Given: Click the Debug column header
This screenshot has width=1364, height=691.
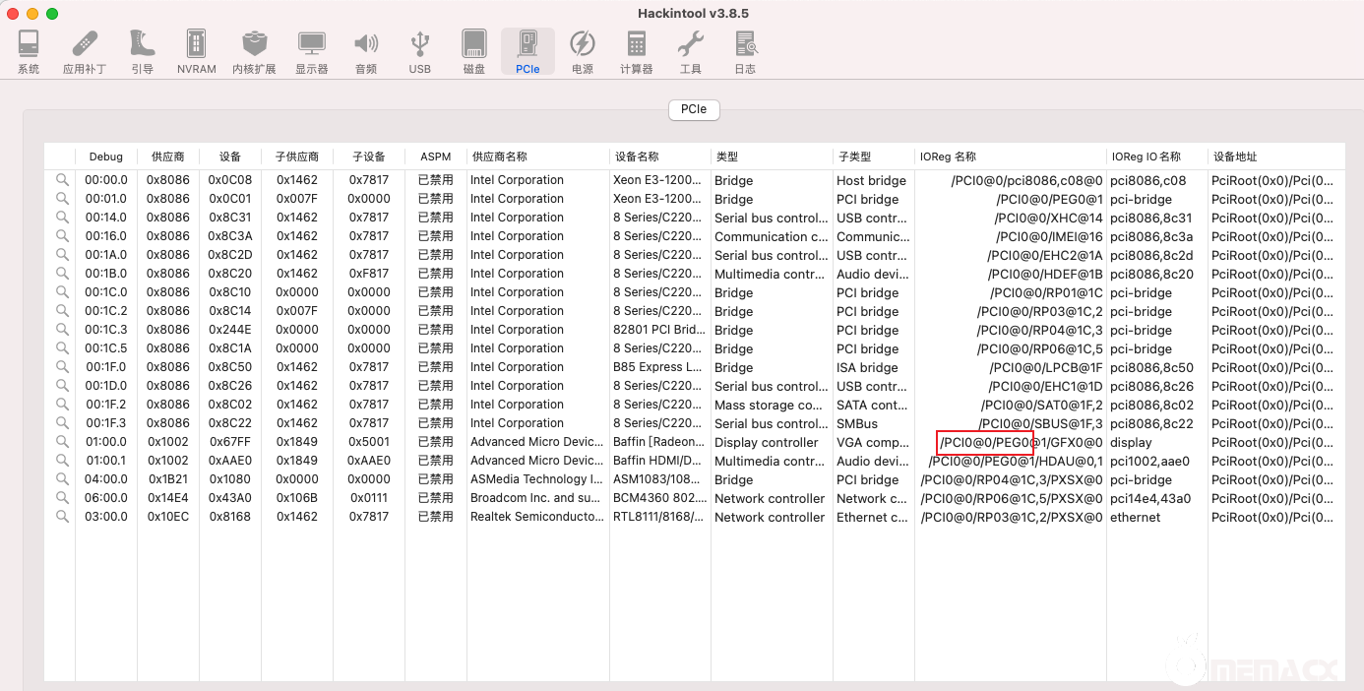Looking at the screenshot, I should pyautogui.click(x=106, y=157).
